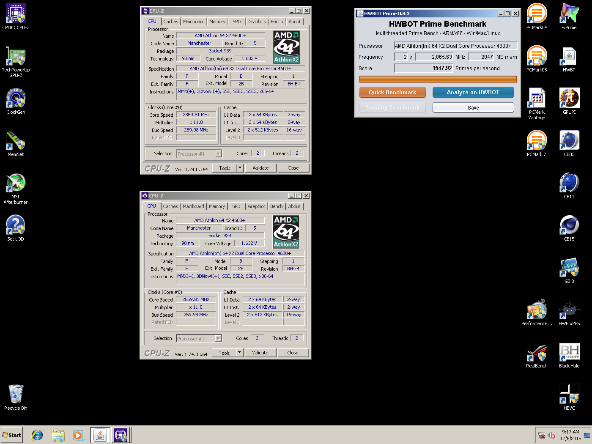Open SPD tab in upper CPU-Z
Screen dimensions: 592x444
pos(237,22)
